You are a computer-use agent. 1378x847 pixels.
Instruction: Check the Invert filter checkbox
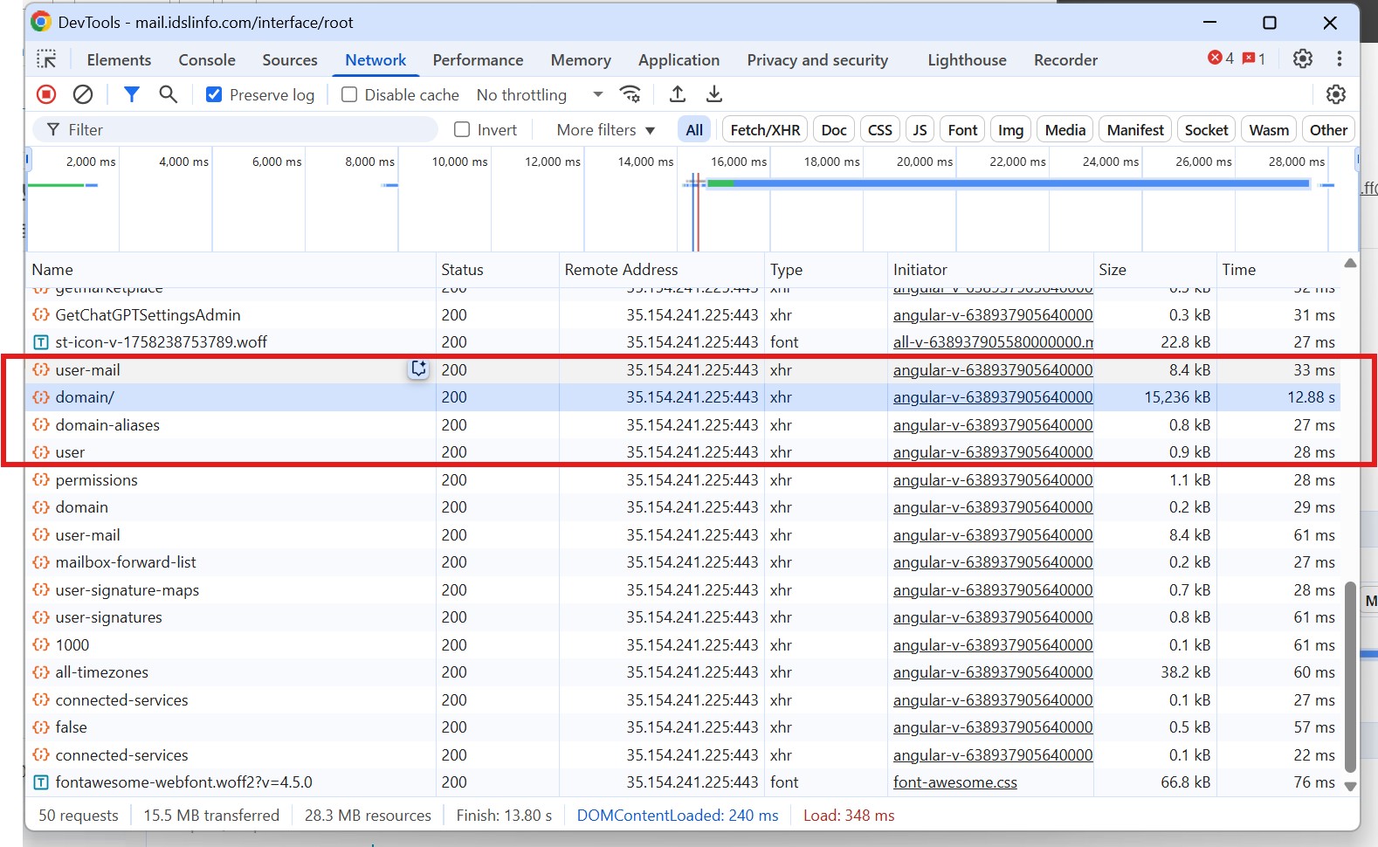point(462,130)
